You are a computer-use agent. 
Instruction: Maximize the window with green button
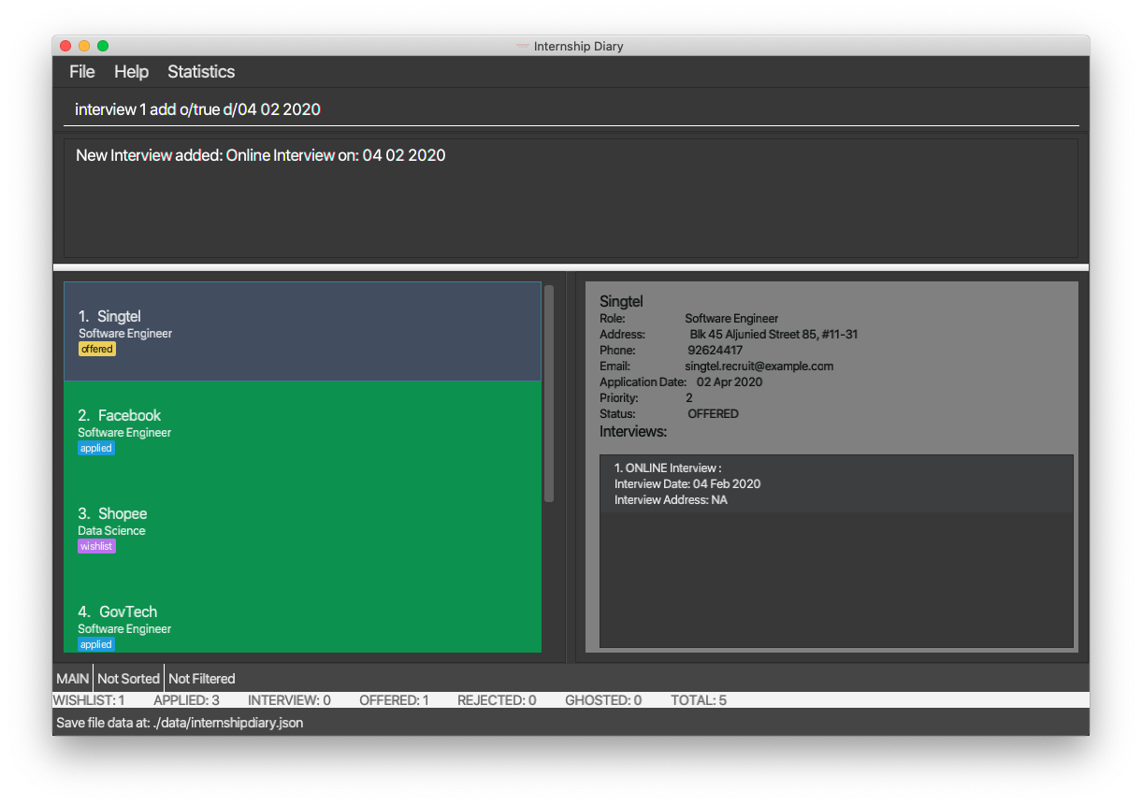click(x=103, y=46)
